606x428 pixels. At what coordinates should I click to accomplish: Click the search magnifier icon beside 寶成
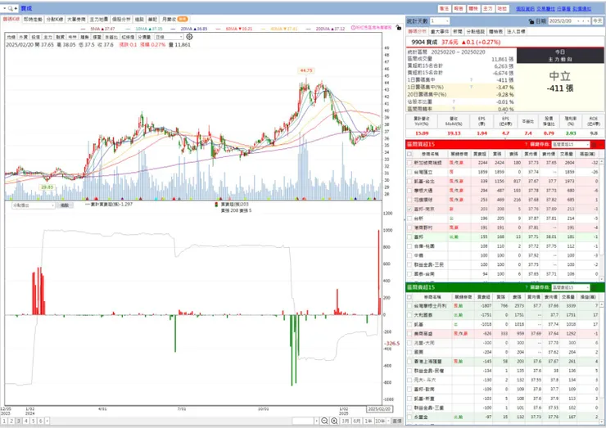tap(10, 8)
